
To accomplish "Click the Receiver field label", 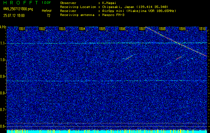I will tap(68, 11).
